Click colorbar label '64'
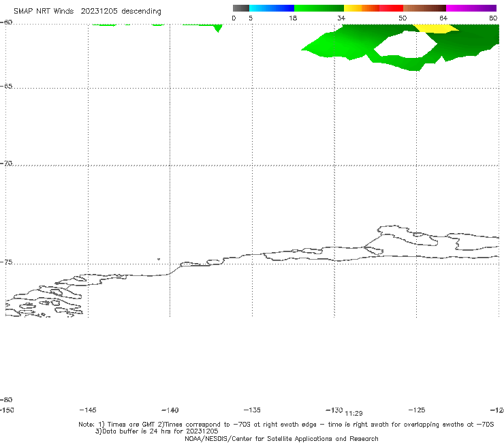 443,18
